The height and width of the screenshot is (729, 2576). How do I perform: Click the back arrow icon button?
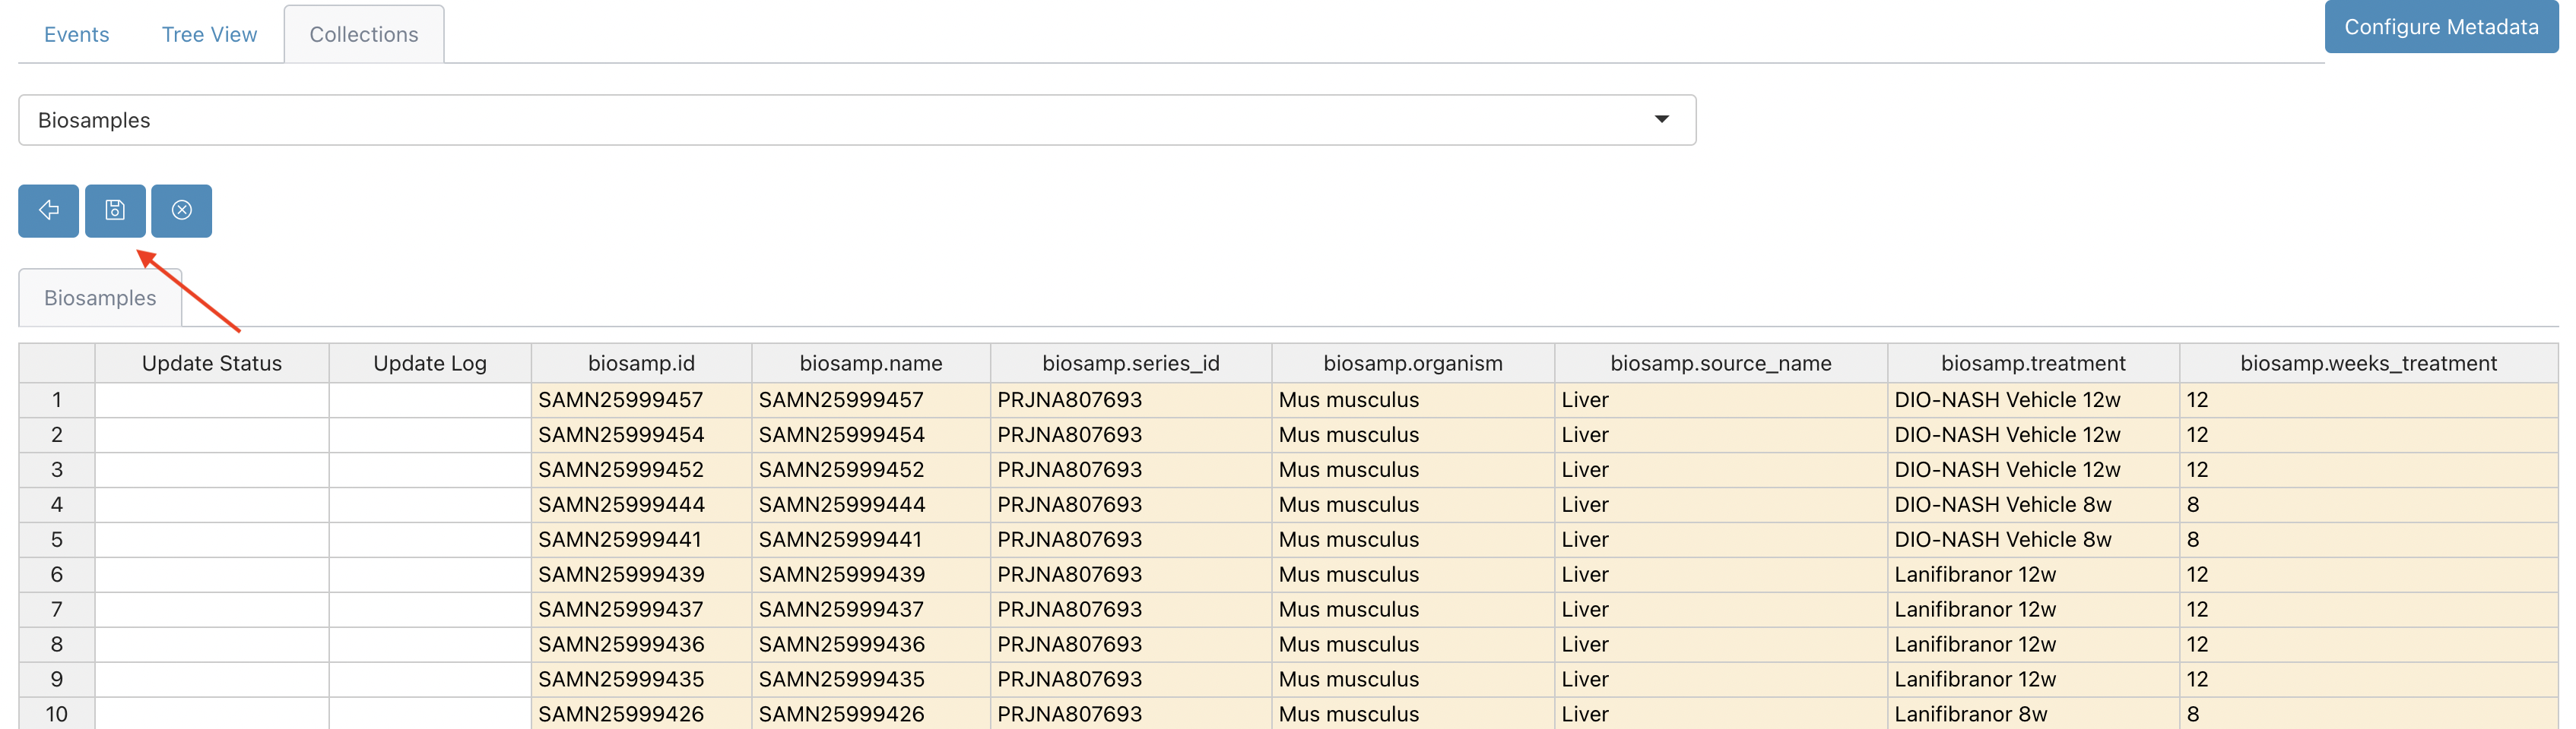coord(48,210)
